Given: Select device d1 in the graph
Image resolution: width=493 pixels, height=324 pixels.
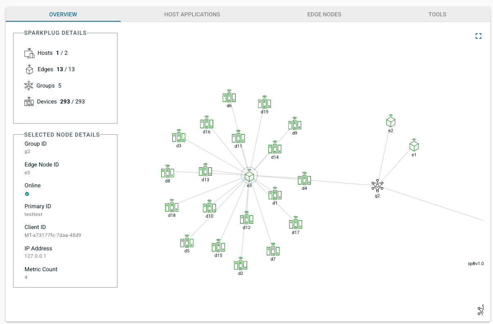Looking at the screenshot, I should pyautogui.click(x=275, y=194).
